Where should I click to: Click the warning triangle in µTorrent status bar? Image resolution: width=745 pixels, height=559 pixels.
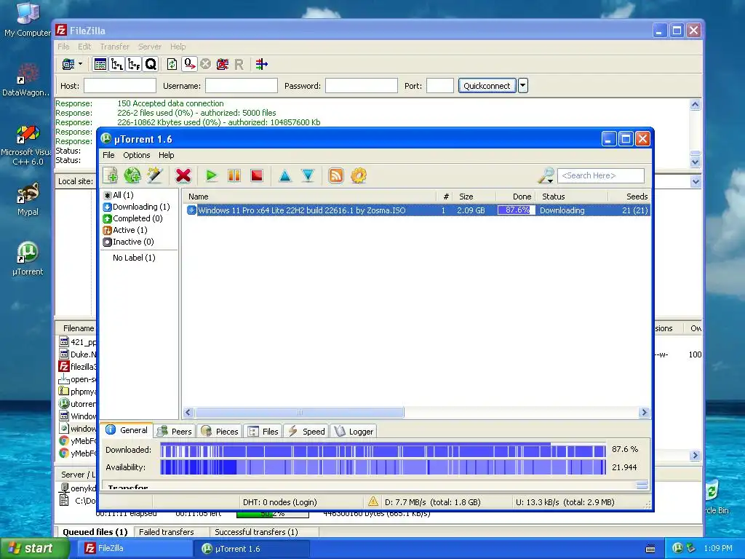pos(373,501)
